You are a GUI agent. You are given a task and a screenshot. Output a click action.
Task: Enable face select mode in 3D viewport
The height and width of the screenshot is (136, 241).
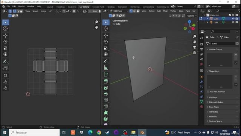pyautogui.click(x=138, y=11)
